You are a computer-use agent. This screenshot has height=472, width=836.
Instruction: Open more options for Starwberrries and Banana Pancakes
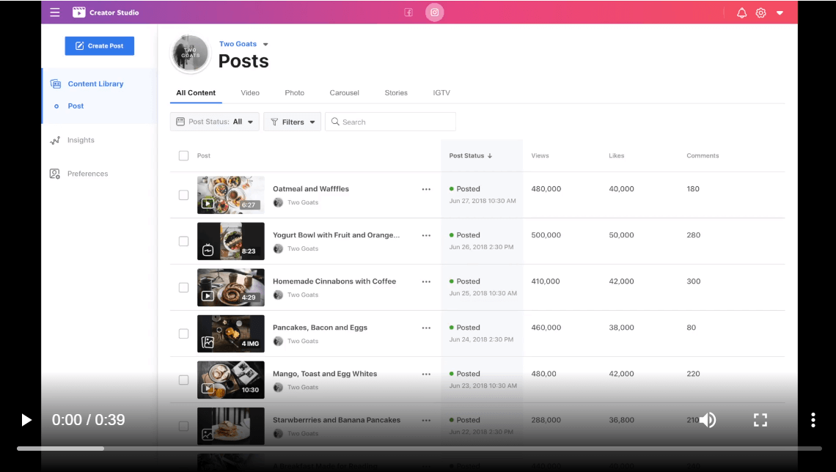point(426,420)
